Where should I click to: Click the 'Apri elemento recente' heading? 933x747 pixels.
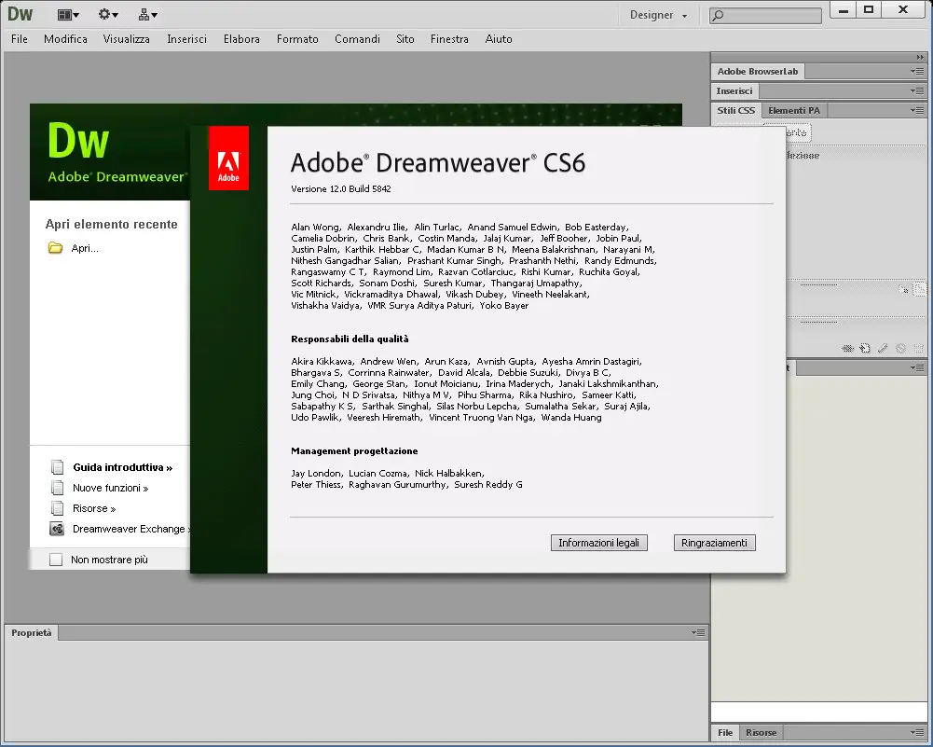(x=111, y=224)
